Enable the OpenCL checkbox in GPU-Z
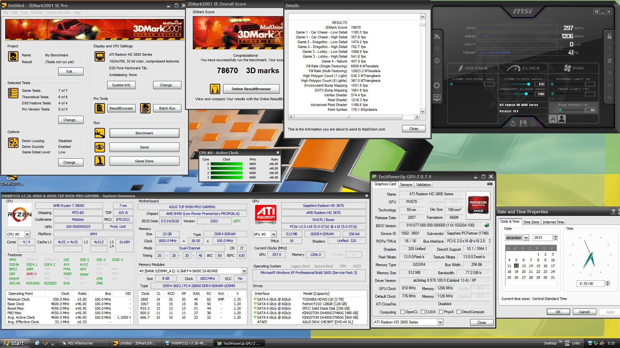The image size is (620, 348). tap(402, 312)
